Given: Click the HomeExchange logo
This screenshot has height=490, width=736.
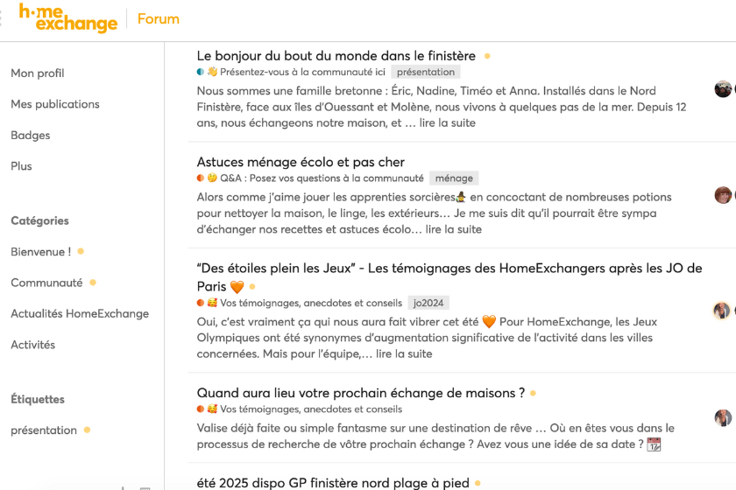Looking at the screenshot, I should [x=68, y=18].
